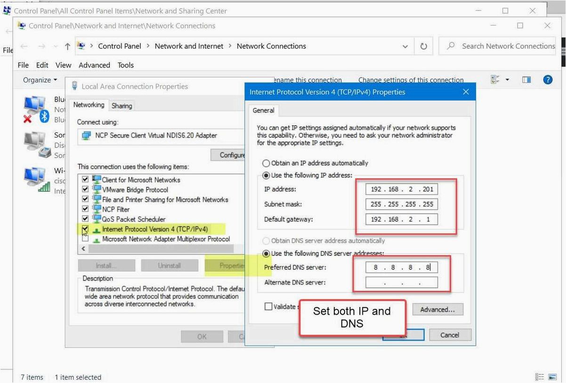Expand chevron after Control Panel breadcrumb
The image size is (566, 383).
click(148, 46)
